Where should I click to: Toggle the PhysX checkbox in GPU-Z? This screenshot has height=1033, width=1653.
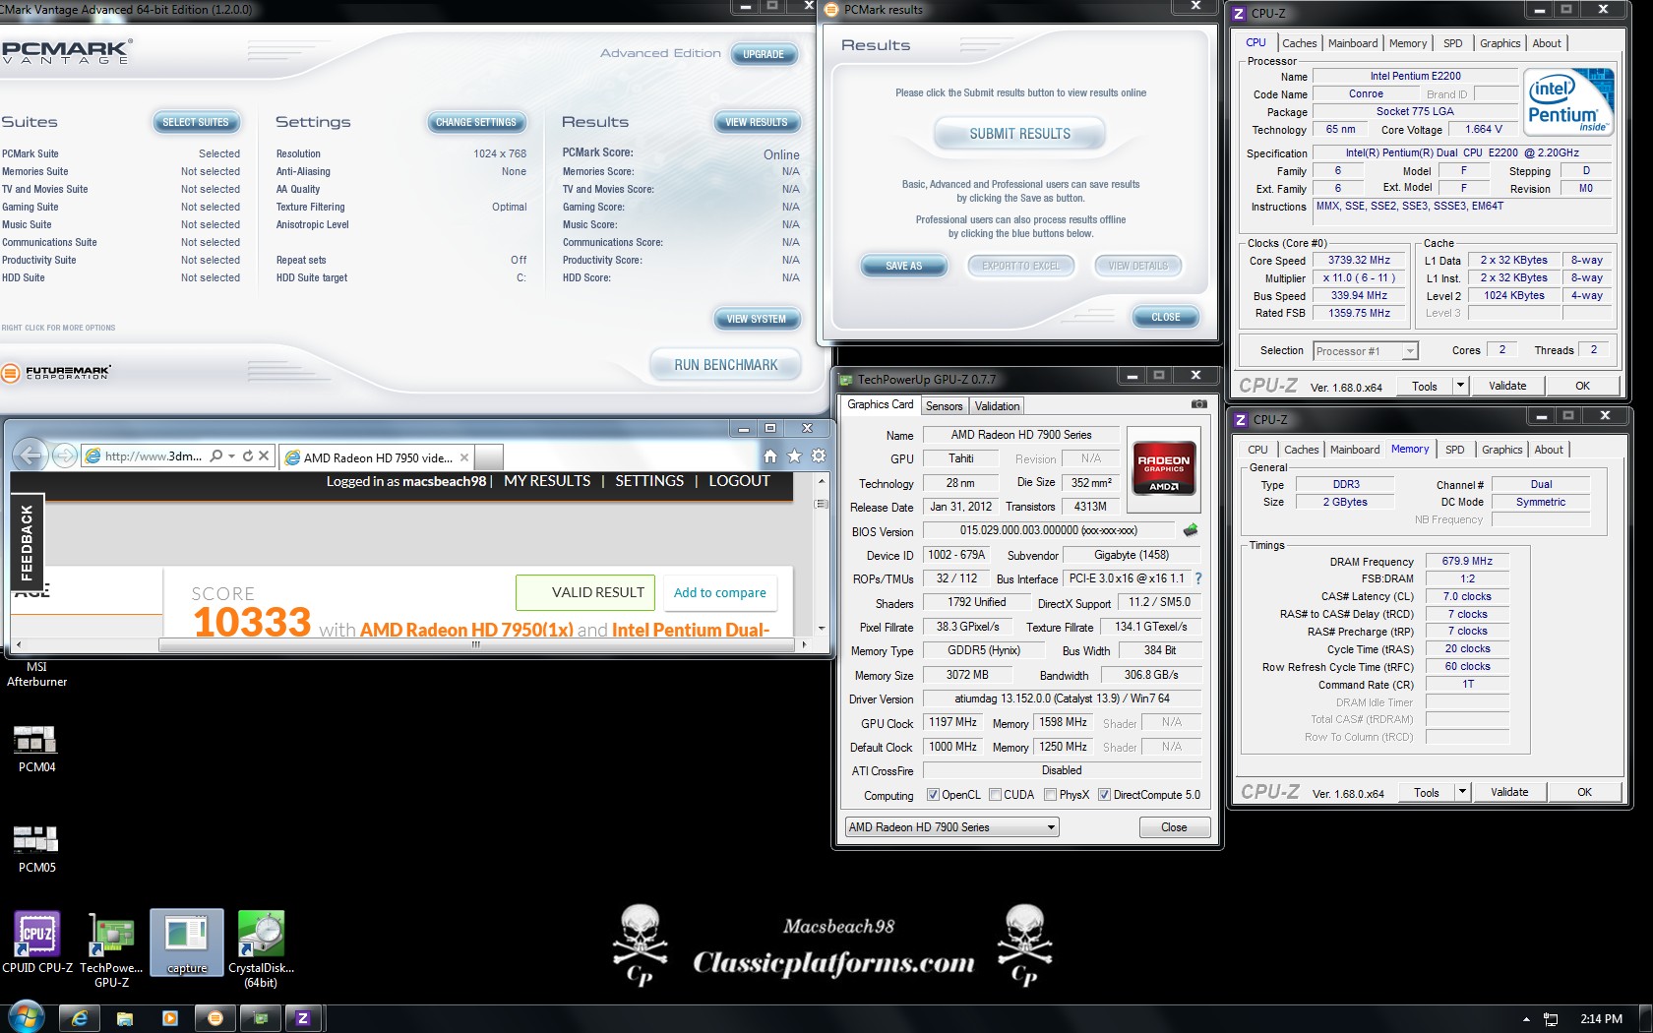pos(1051,795)
